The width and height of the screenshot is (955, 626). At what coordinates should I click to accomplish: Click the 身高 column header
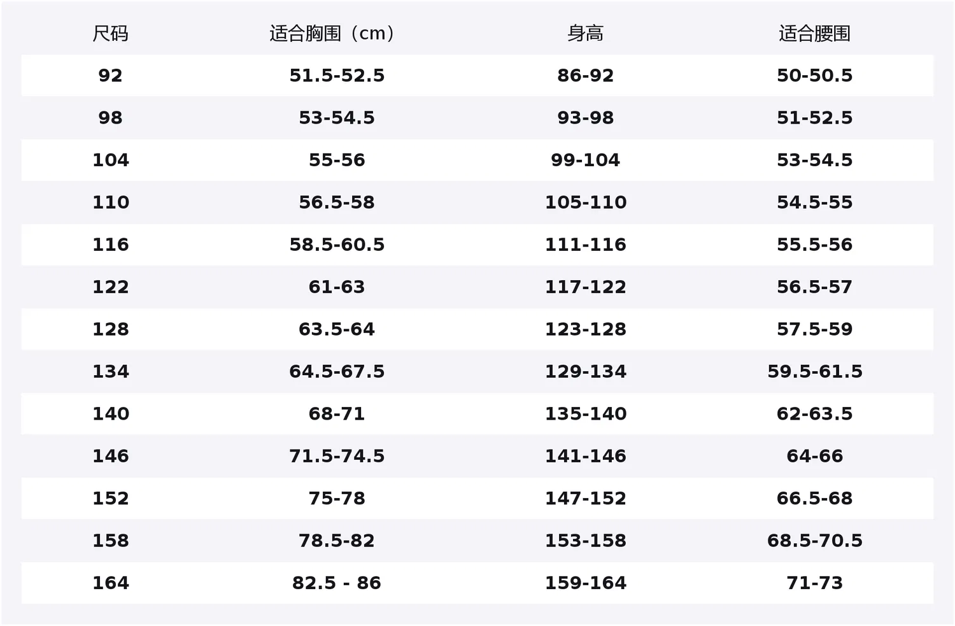(585, 33)
